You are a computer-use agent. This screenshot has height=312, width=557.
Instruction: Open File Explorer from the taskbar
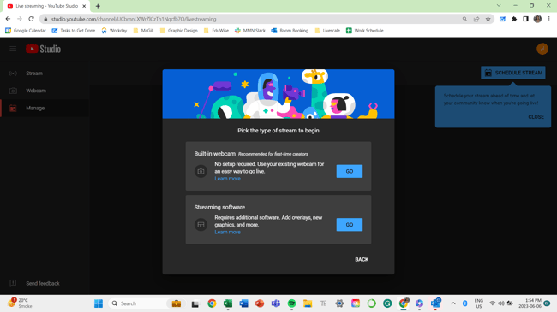coord(308,303)
